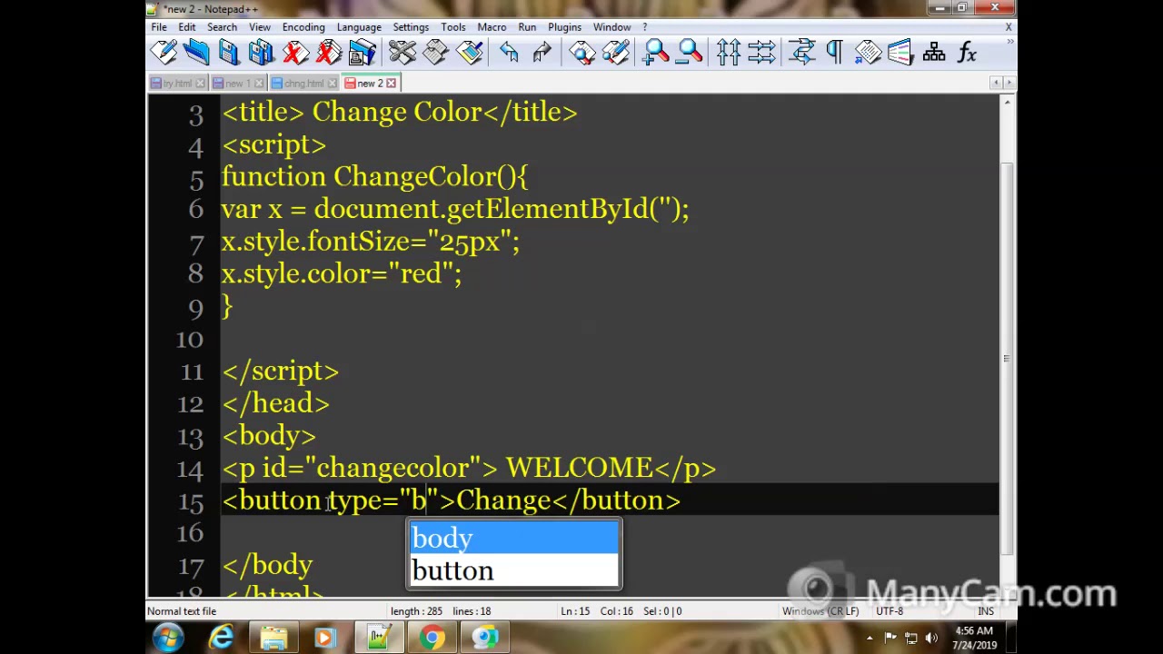1163x654 pixels.
Task: Click the Close All documents toolbar icon
Action: (x=329, y=53)
